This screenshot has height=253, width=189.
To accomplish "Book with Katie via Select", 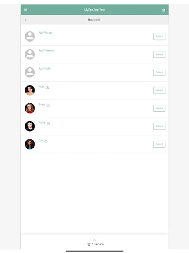I will tap(159, 126).
